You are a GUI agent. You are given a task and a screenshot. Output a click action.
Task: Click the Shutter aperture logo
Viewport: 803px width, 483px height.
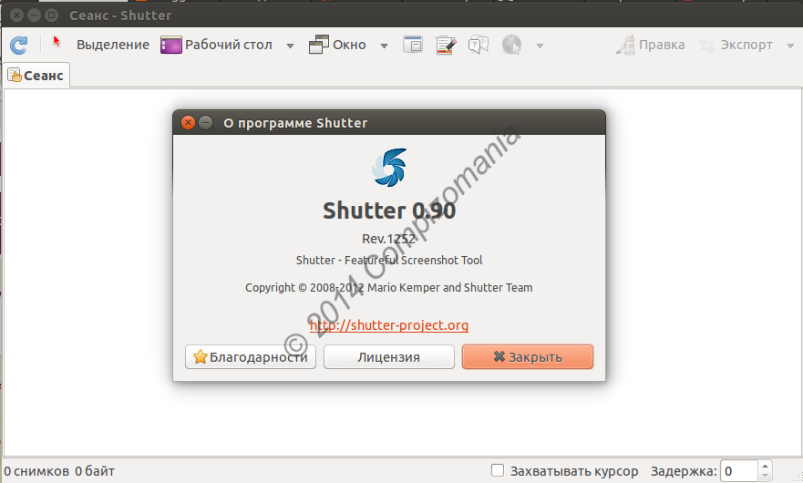389,168
